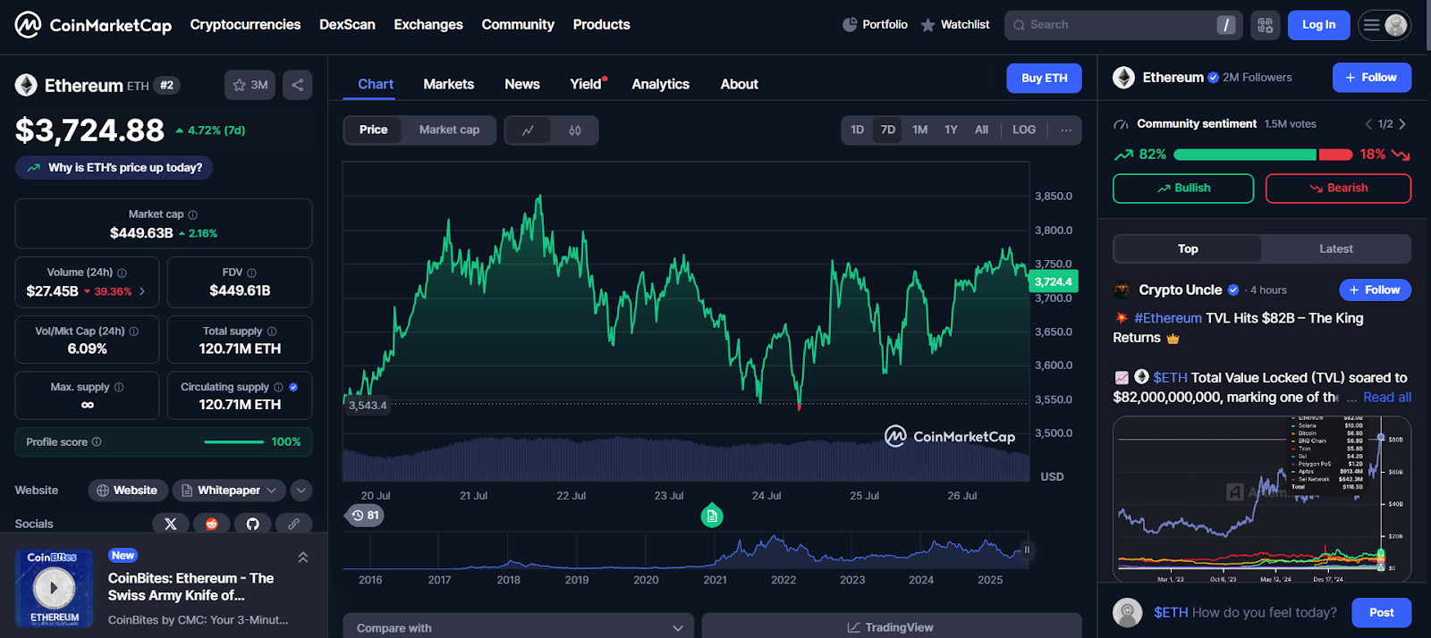Click the Circulating supply verified badge
The height and width of the screenshot is (638, 1431).
(x=293, y=387)
